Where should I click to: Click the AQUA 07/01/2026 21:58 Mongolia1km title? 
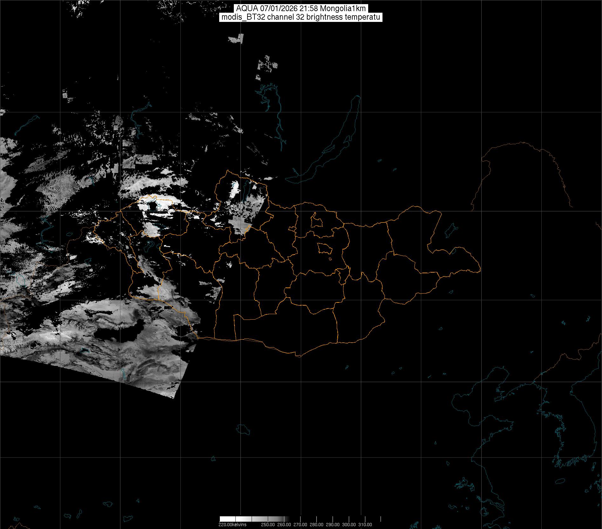pyautogui.click(x=301, y=9)
